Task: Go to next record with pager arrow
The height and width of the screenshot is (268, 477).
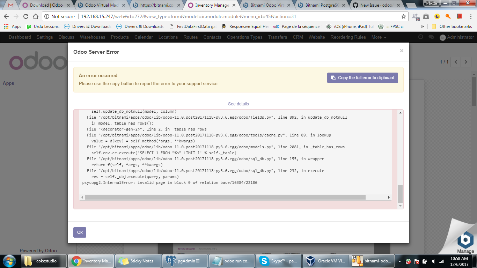Action: (466, 62)
